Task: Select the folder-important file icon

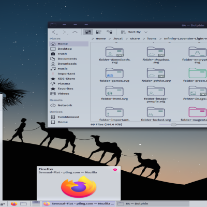Action: click(x=114, y=112)
